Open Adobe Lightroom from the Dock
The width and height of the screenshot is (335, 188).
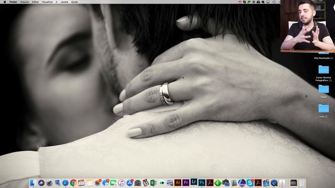tap(194, 182)
